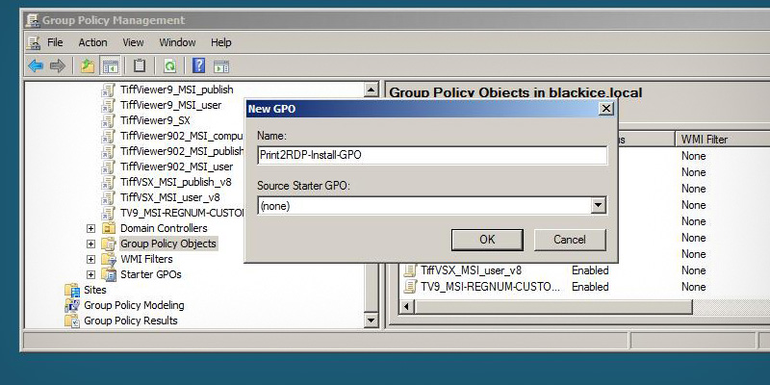This screenshot has height=385, width=770.
Task: Click the Forward arrow toolbar icon
Action: [x=58, y=66]
